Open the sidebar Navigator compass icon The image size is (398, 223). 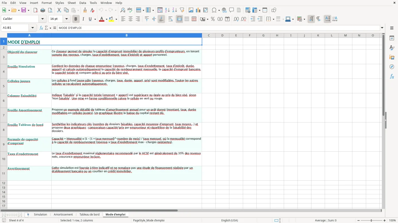point(392,67)
